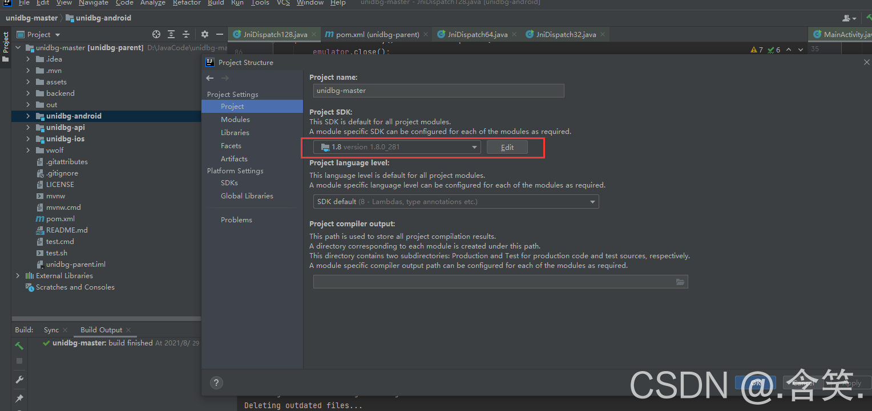872x411 pixels.
Task: Expand the .mvn folder
Action: (28, 71)
